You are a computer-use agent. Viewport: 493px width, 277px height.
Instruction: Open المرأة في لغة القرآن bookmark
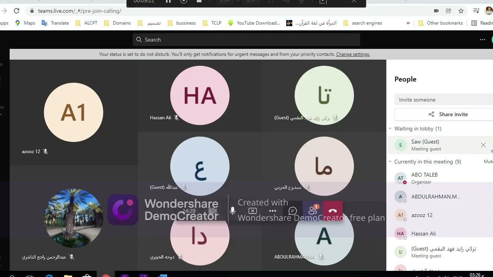pyautogui.click(x=312, y=23)
